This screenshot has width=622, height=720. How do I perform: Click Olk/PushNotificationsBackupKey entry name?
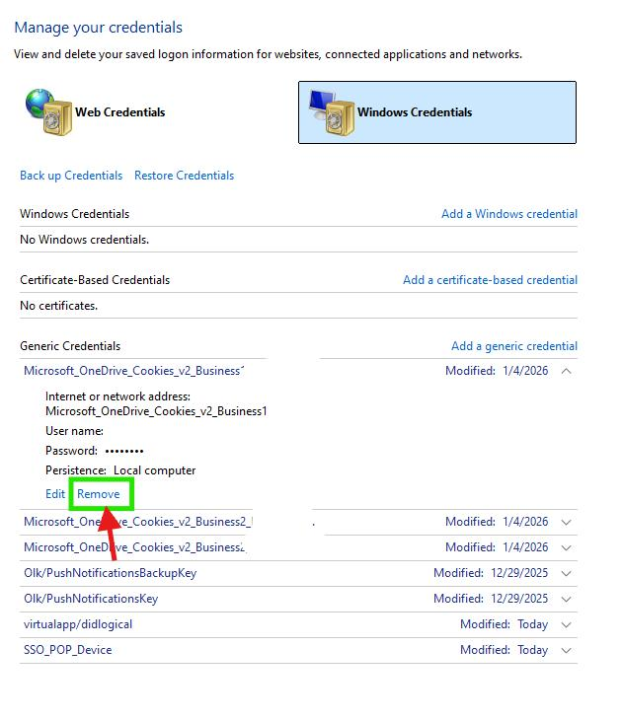[x=110, y=573]
